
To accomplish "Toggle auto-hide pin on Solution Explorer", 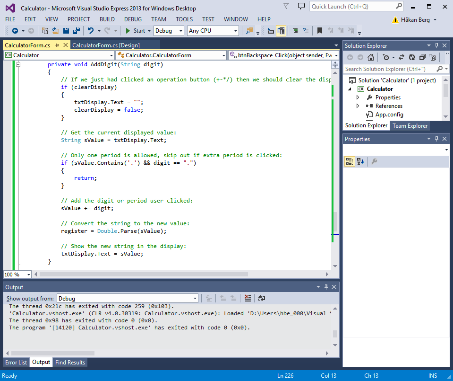I will click(x=436, y=45).
